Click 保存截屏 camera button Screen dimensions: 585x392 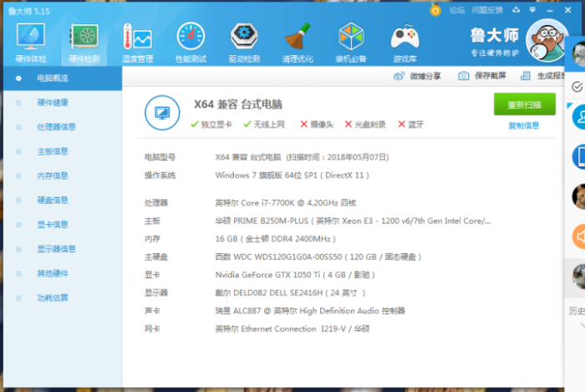coord(482,76)
